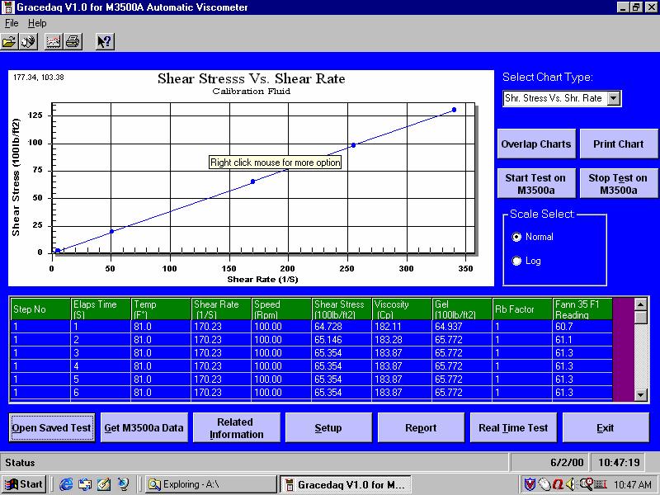The height and width of the screenshot is (495, 660).
Task: Click the Fann reading cell 60.7
Action: click(582, 327)
